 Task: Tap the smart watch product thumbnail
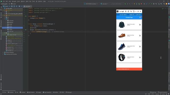coord(122,58)
